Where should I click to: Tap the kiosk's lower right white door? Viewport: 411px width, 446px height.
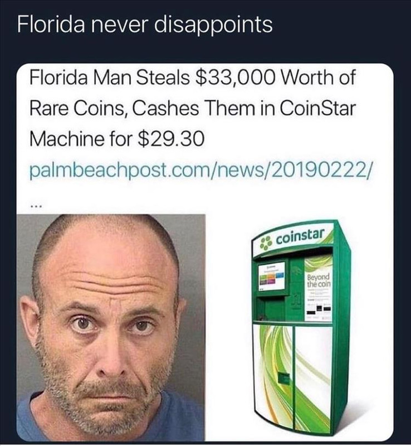(313, 379)
